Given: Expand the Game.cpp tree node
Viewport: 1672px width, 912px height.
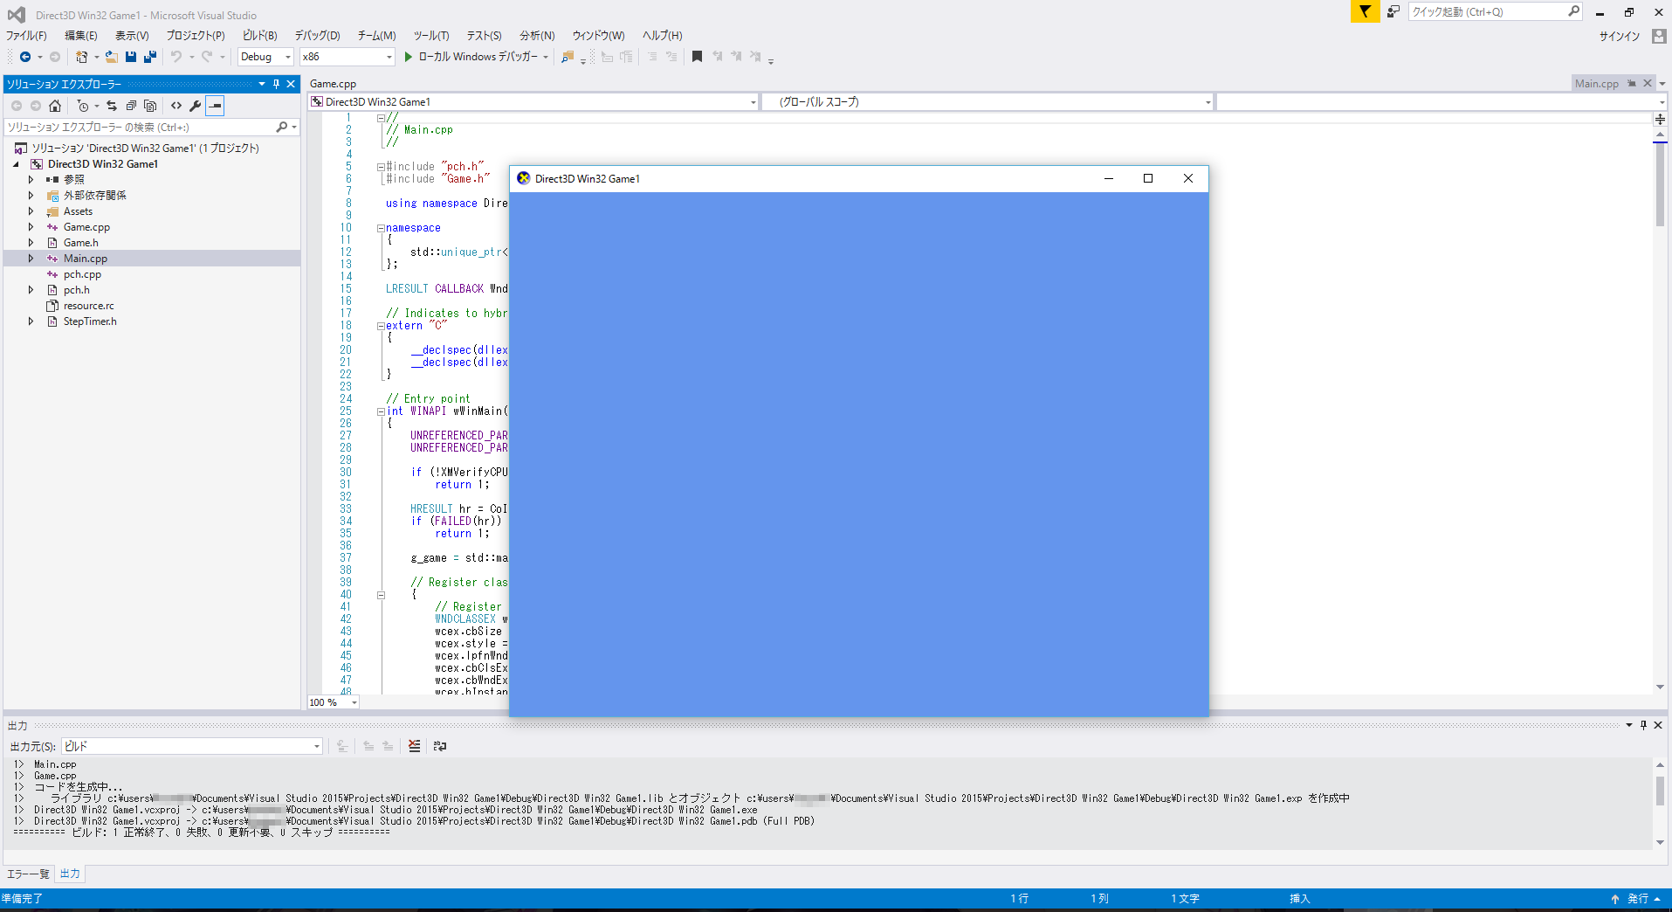Looking at the screenshot, I should pos(31,227).
